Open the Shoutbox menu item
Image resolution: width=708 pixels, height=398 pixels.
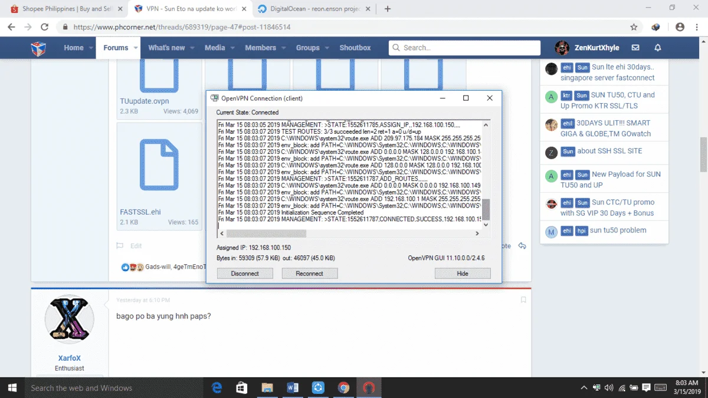pyautogui.click(x=355, y=48)
